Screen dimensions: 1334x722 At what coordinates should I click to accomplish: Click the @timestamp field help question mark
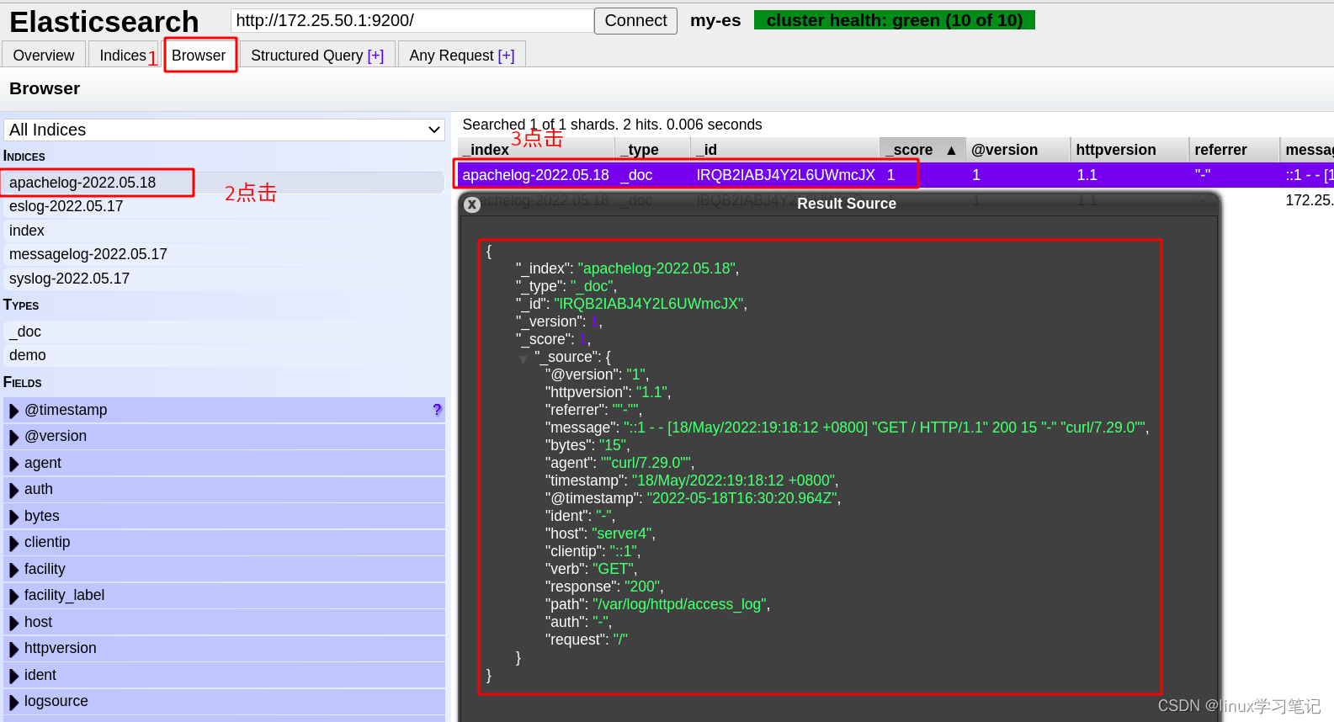point(437,410)
